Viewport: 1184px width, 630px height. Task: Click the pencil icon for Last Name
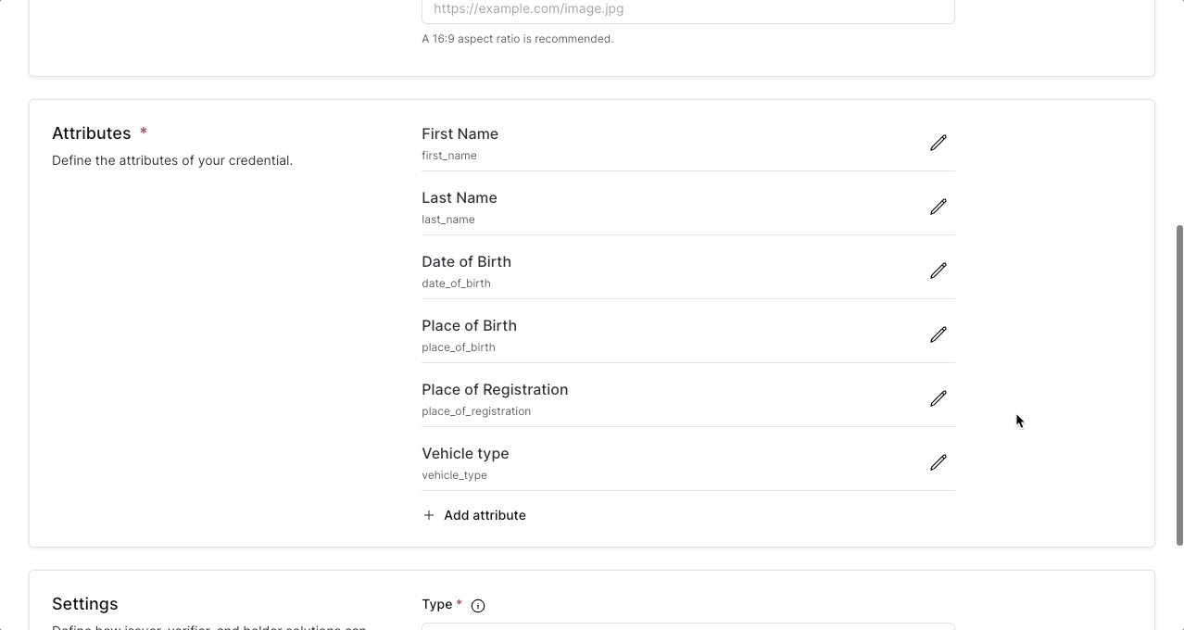click(938, 207)
